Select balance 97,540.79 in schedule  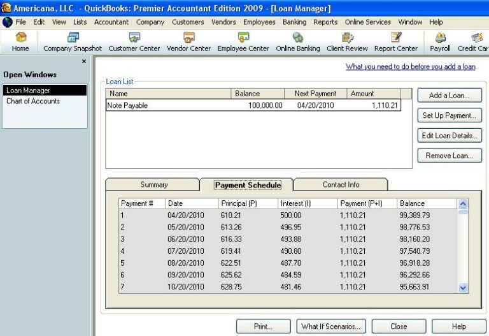[x=415, y=251]
